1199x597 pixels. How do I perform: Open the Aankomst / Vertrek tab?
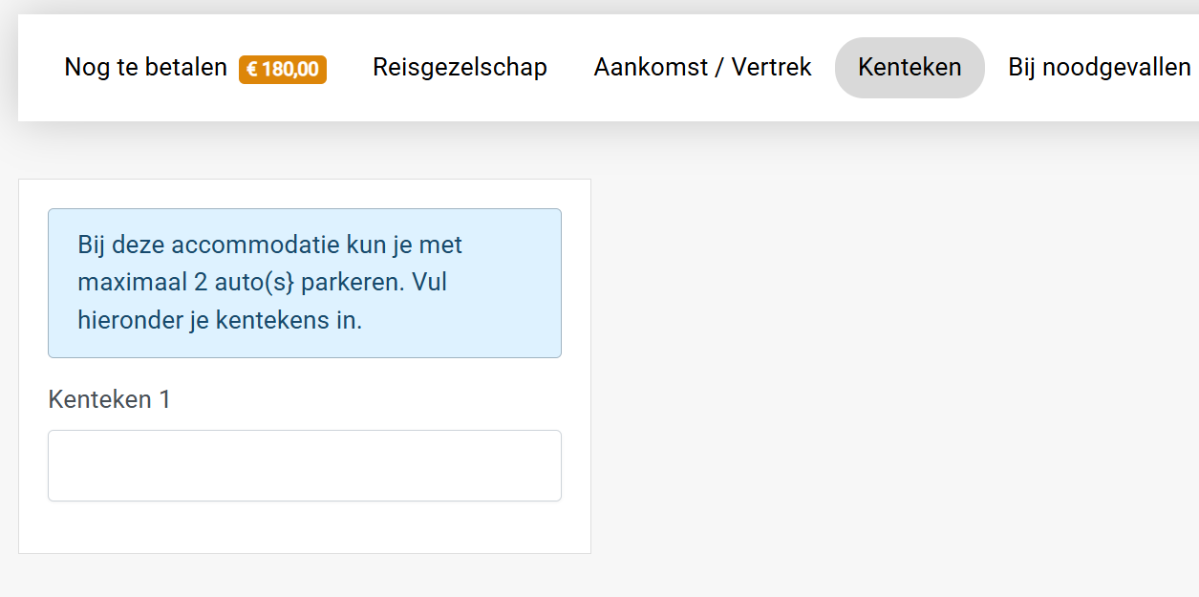pyautogui.click(x=702, y=68)
